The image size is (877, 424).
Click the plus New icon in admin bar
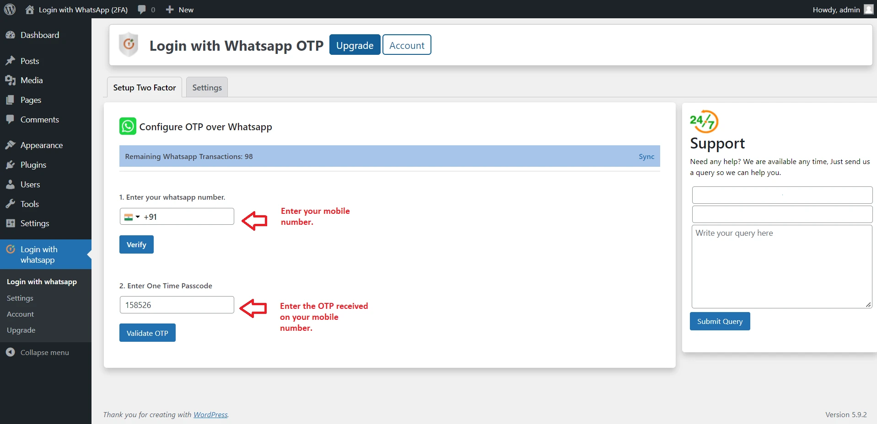tap(170, 10)
